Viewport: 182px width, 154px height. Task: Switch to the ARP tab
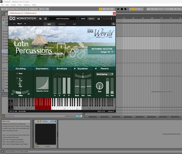[74, 24]
